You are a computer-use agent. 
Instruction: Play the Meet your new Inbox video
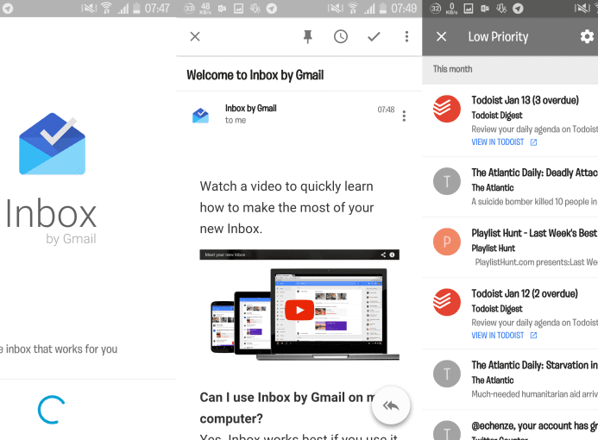(x=299, y=310)
